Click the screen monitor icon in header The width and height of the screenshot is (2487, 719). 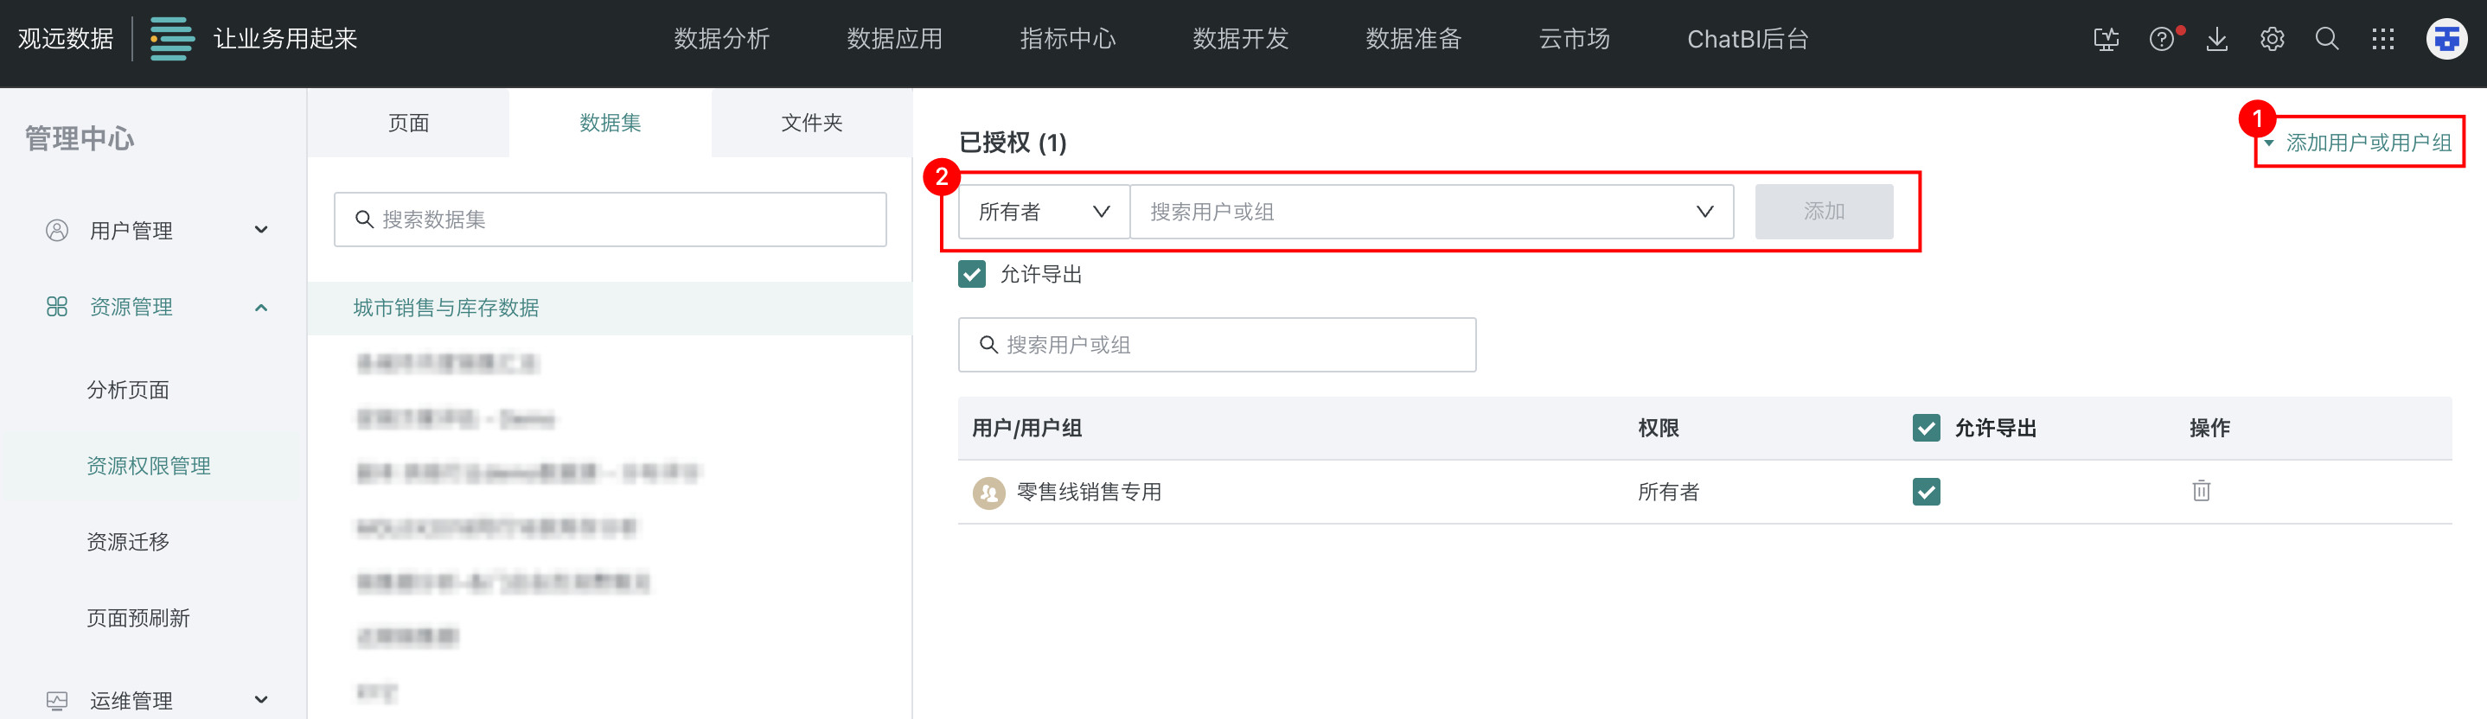tap(2106, 40)
